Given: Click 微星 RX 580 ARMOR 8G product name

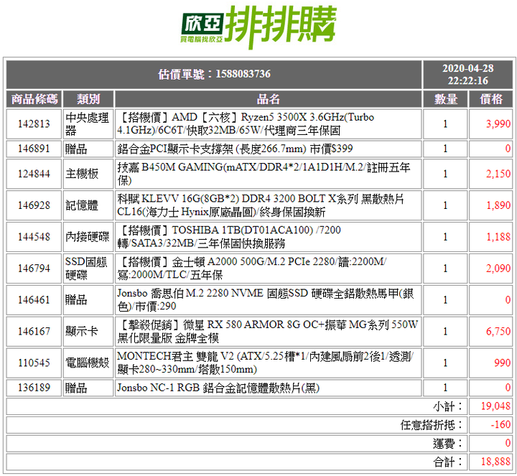Looking at the screenshot, I should point(268,331).
